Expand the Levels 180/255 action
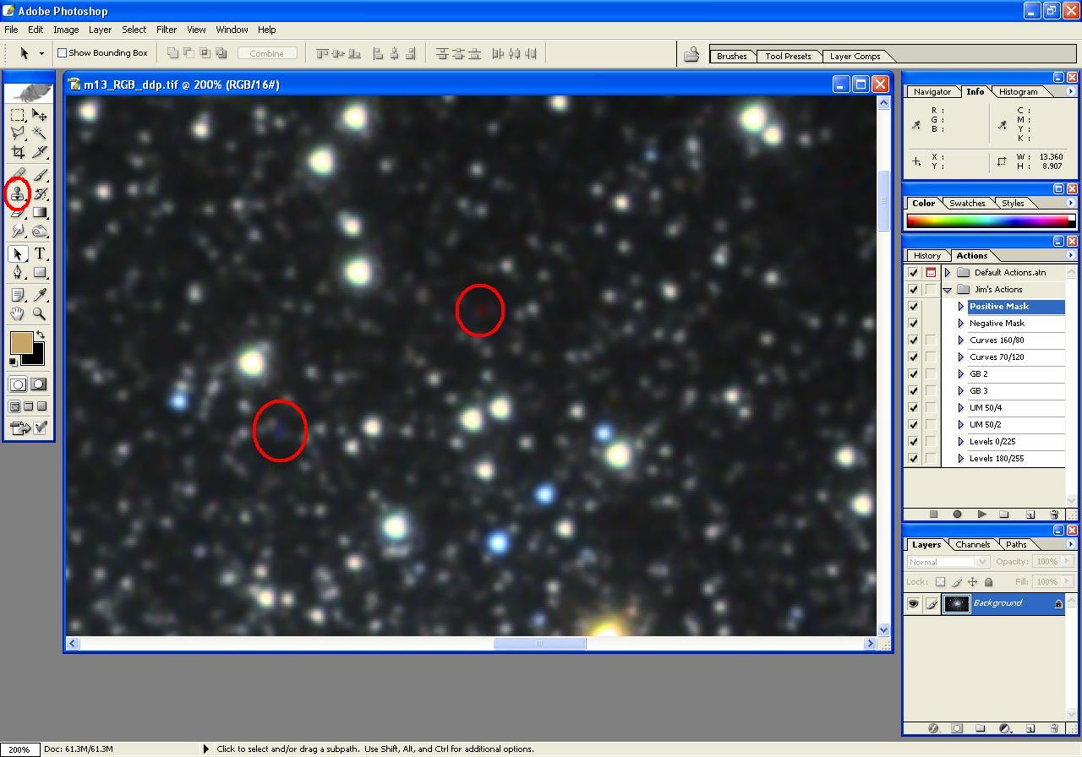This screenshot has width=1082, height=757. [961, 459]
